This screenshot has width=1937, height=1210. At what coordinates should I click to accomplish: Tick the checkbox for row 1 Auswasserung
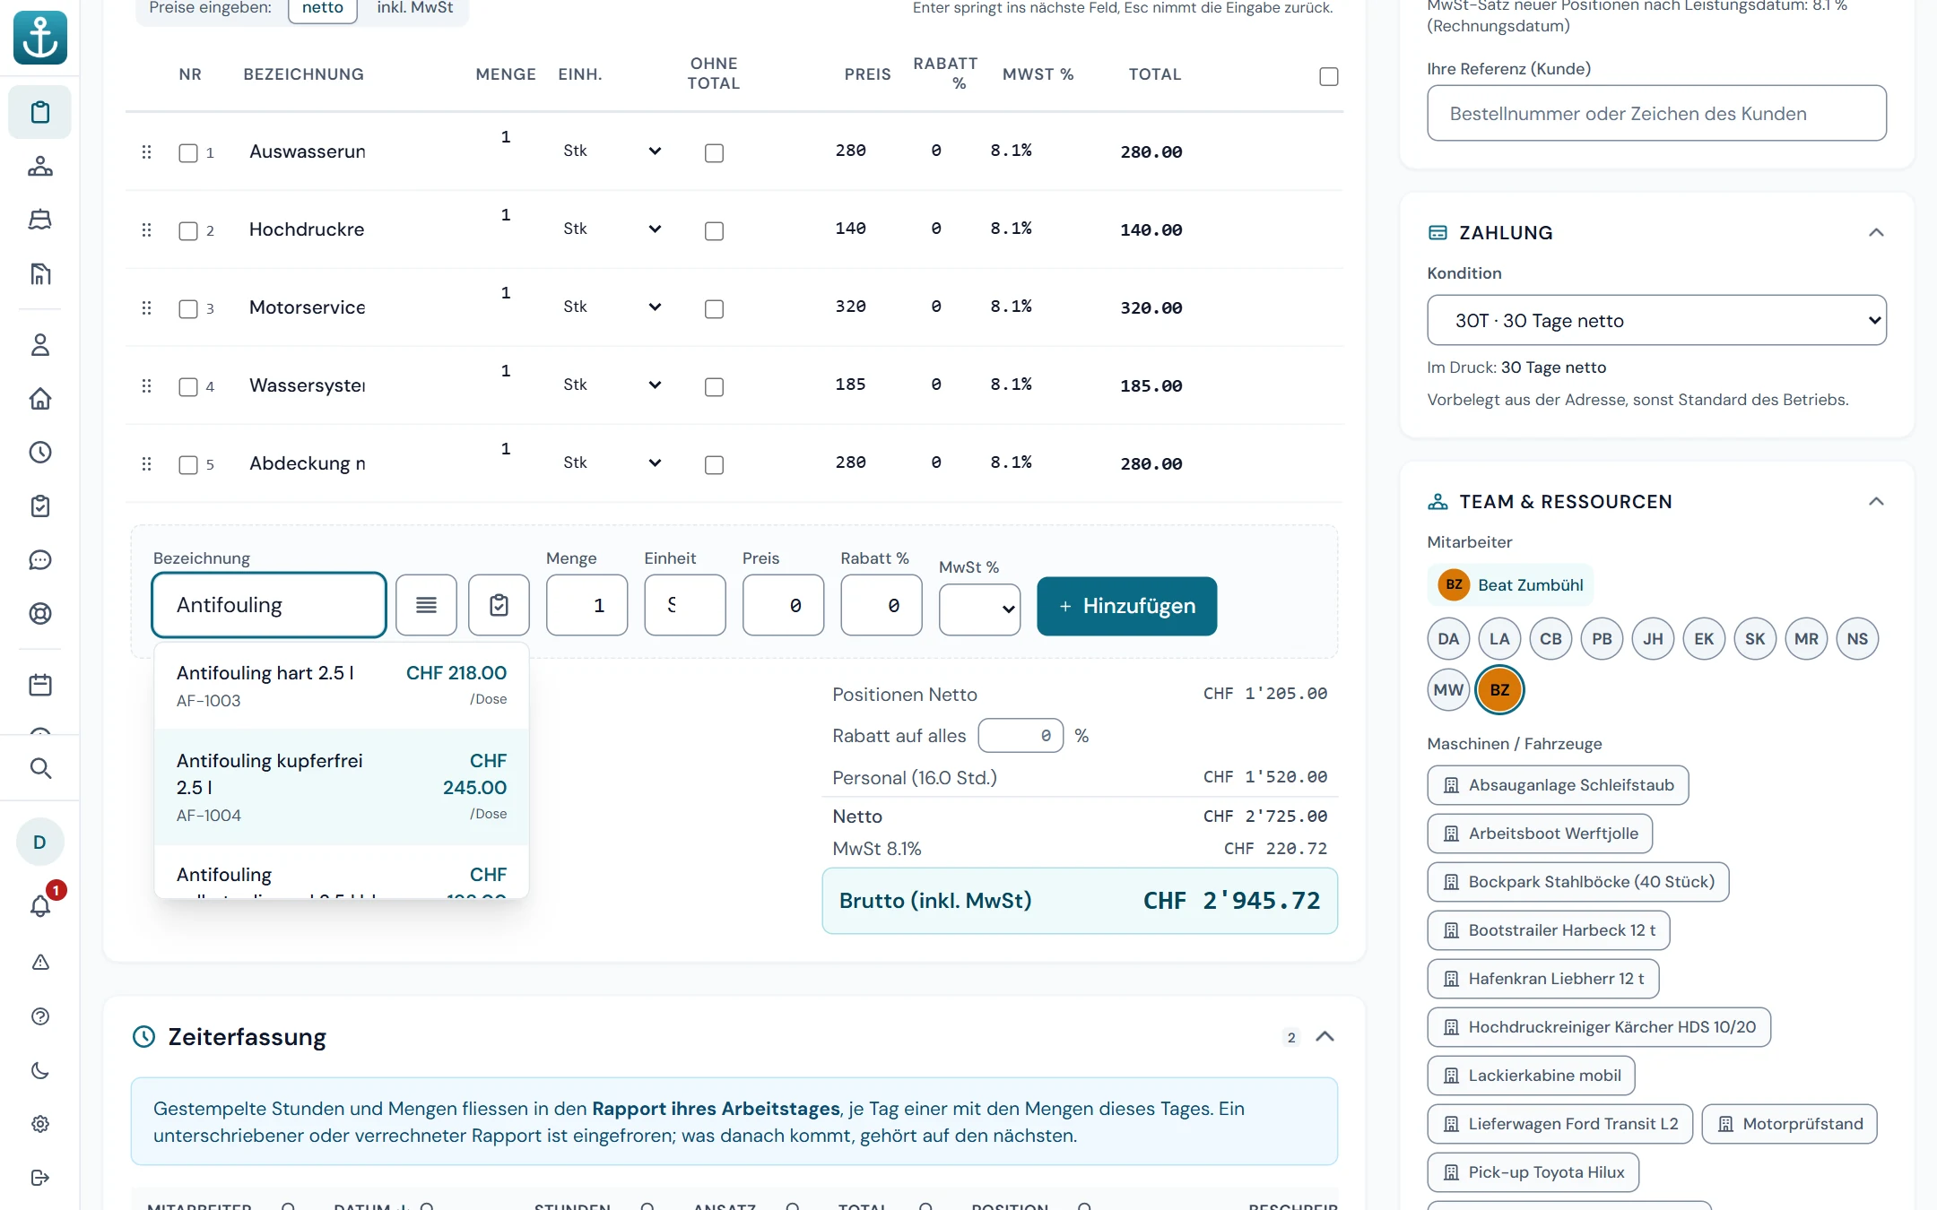[188, 153]
